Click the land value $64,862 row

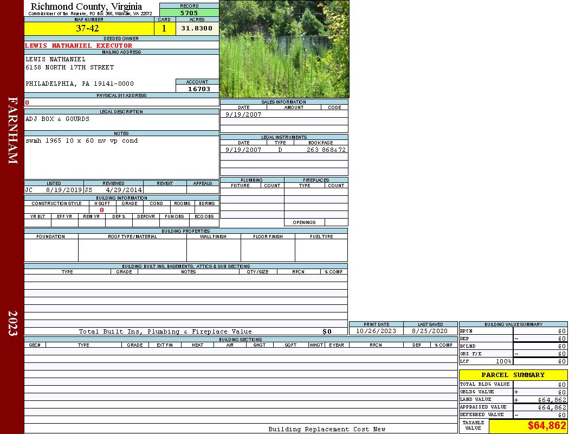tap(540, 400)
